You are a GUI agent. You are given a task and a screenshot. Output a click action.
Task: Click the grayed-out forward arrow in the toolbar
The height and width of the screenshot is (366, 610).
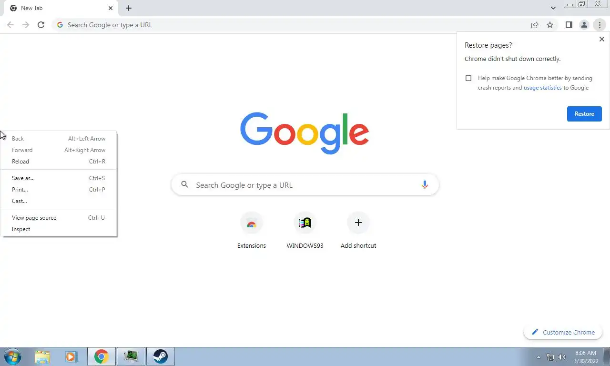click(x=26, y=25)
